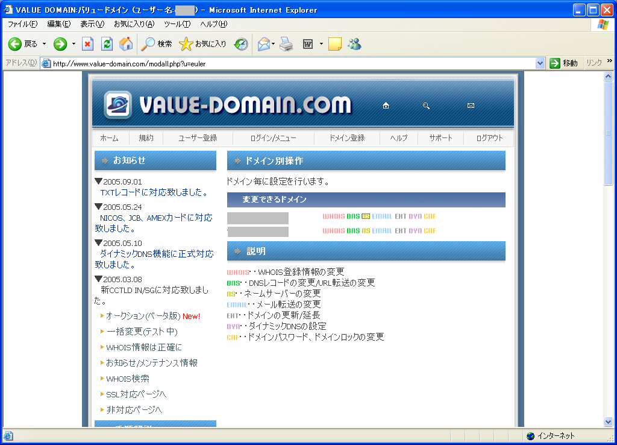Click the address bar URL field
Image resolution: width=617 pixels, height=445 pixels.
pos(293,63)
